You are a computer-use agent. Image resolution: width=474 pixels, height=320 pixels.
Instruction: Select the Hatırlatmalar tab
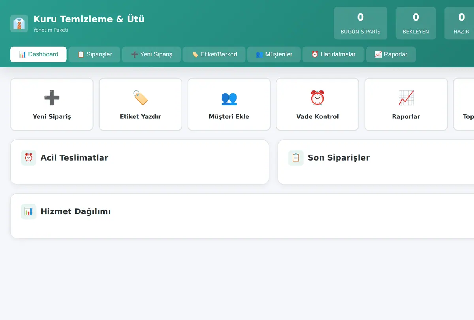point(333,54)
